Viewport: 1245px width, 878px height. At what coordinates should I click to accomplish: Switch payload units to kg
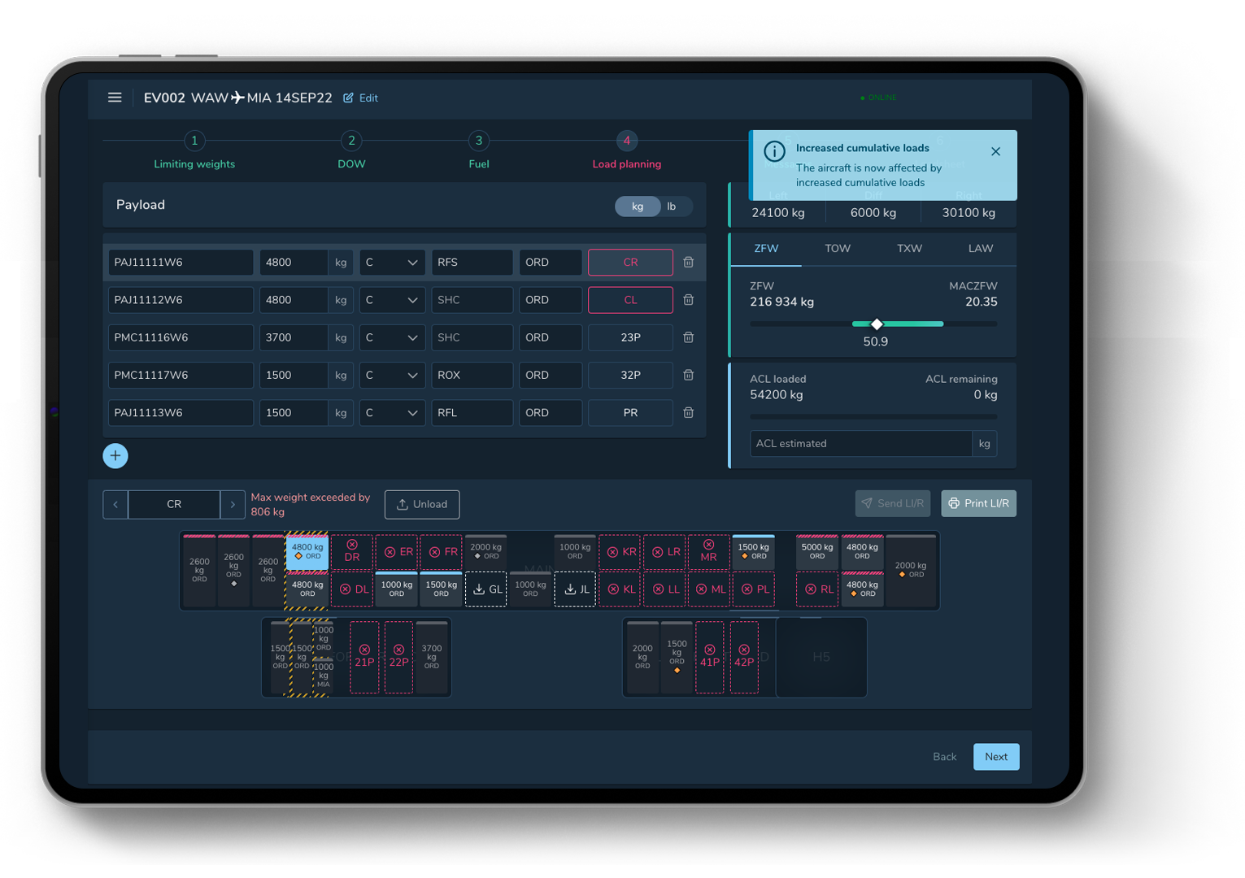(x=638, y=206)
